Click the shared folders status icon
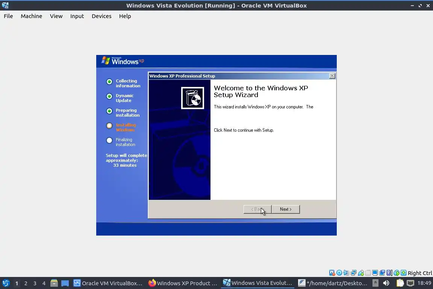Image resolution: width=433 pixels, height=289 pixels. (368, 273)
